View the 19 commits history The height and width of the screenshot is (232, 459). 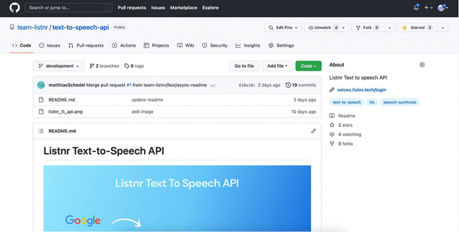300,85
